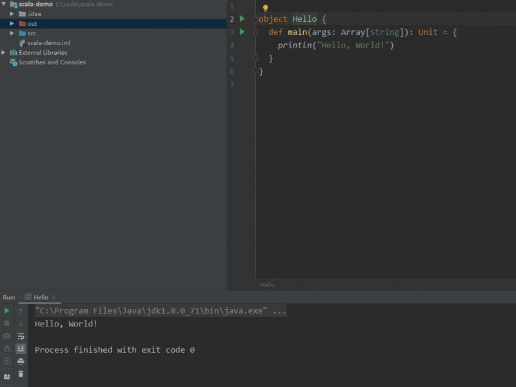The height and width of the screenshot is (387, 516).
Task: Click the Hello object name in editor
Action: point(304,19)
